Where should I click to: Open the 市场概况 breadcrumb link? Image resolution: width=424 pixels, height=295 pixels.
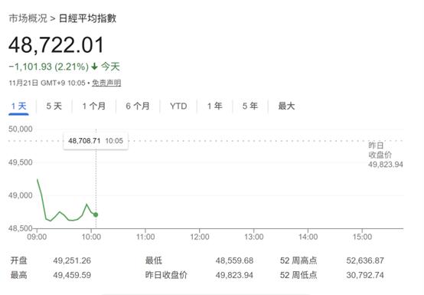(28, 18)
